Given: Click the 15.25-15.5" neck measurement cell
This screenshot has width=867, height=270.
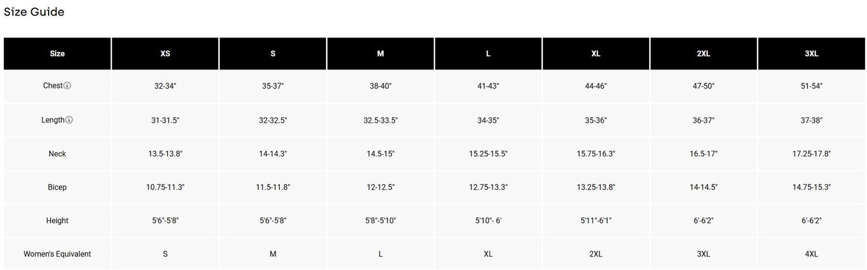Looking at the screenshot, I should pyautogui.click(x=488, y=154).
